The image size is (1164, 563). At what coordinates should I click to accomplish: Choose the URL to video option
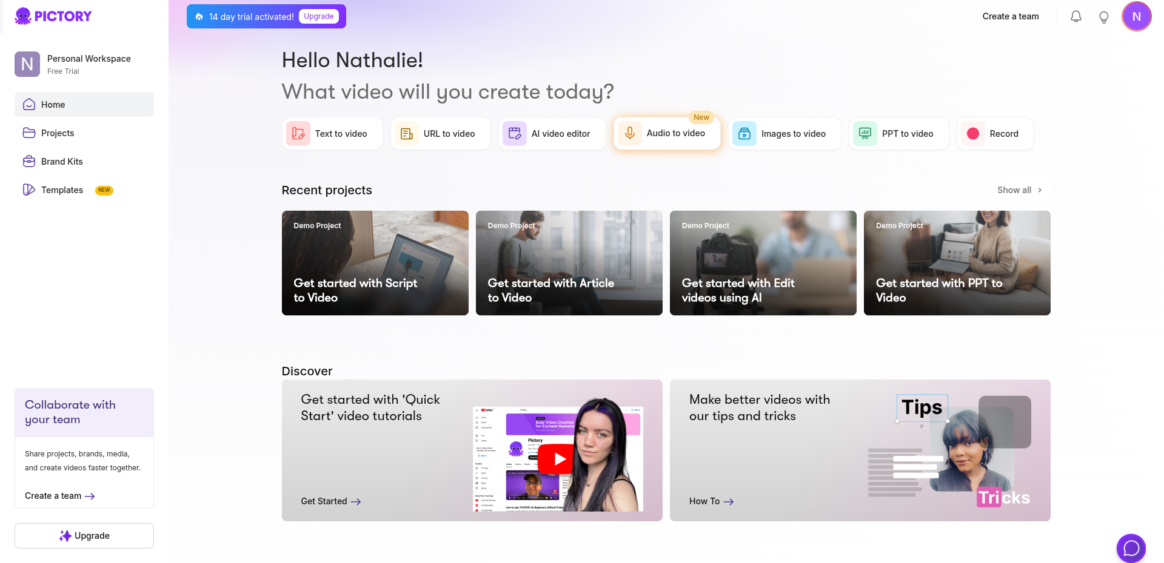(440, 134)
